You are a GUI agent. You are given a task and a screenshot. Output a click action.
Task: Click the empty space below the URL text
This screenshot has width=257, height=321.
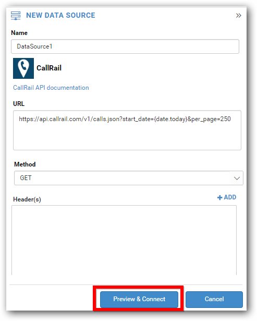point(127,137)
